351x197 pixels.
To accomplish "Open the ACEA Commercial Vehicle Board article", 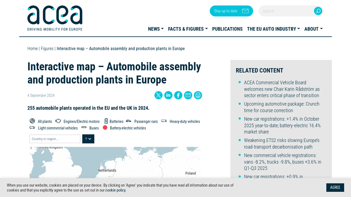I will [x=282, y=89].
